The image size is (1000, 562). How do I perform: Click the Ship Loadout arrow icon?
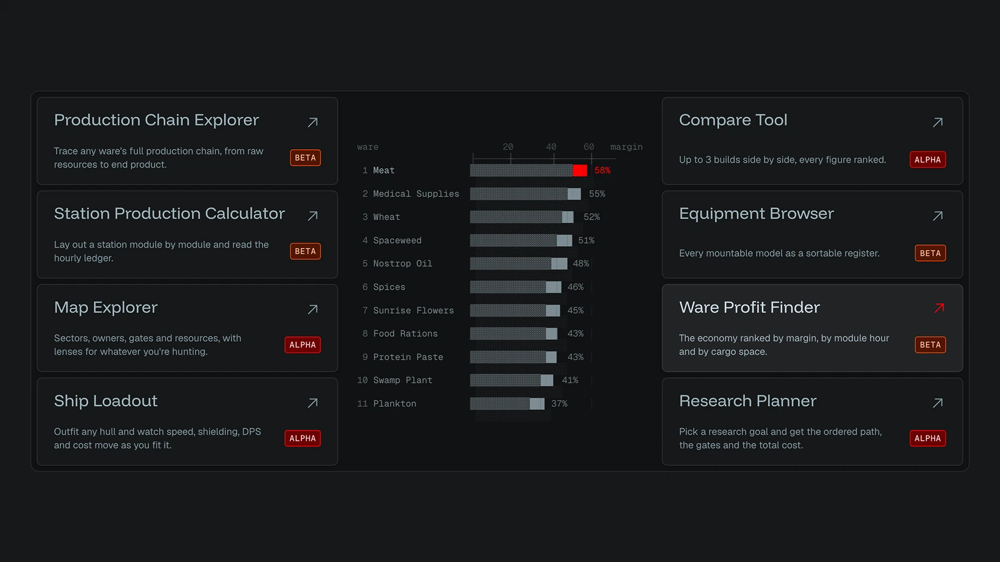pos(313,403)
